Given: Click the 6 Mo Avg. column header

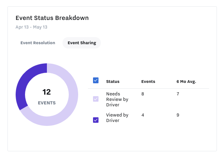Looking at the screenshot, I should click(x=186, y=82).
